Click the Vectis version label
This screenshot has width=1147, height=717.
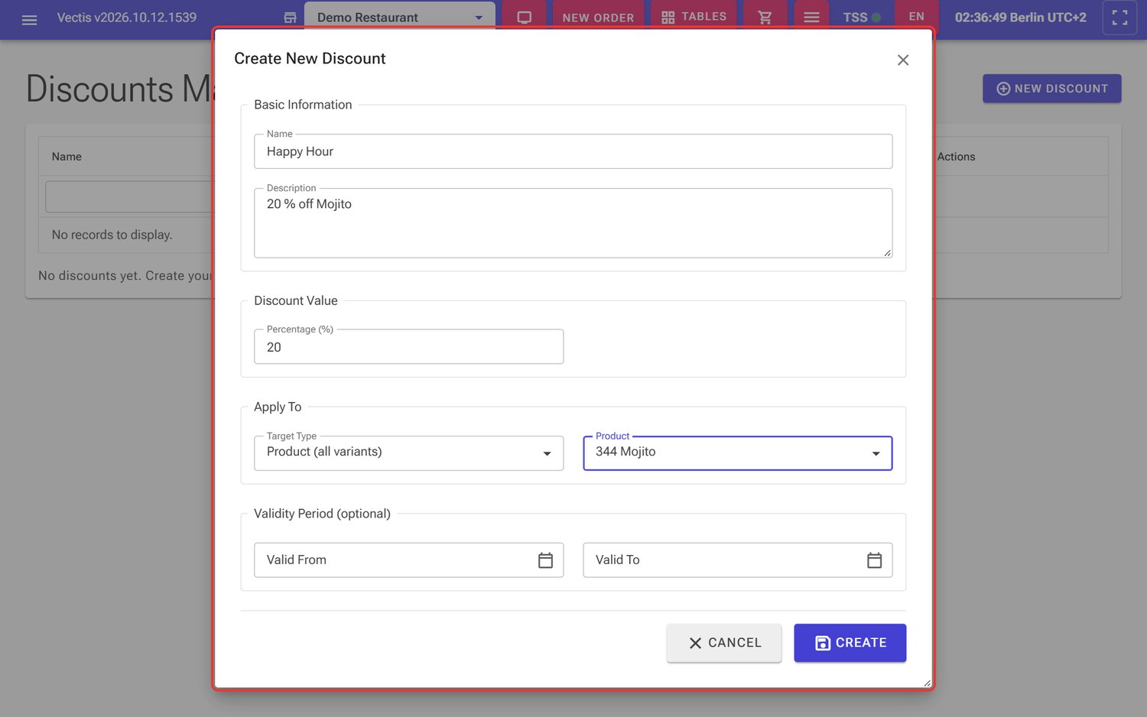pos(127,17)
